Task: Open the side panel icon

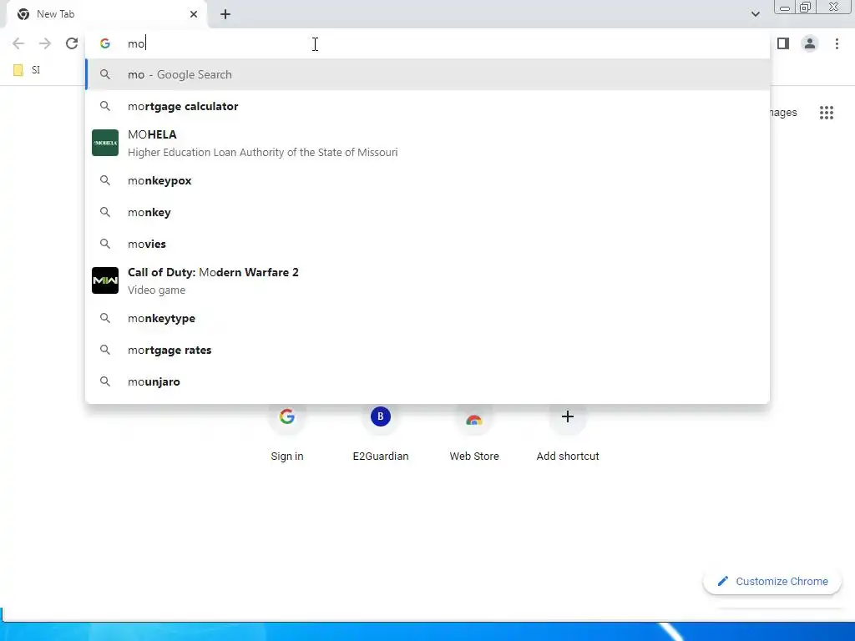Action: pyautogui.click(x=783, y=43)
